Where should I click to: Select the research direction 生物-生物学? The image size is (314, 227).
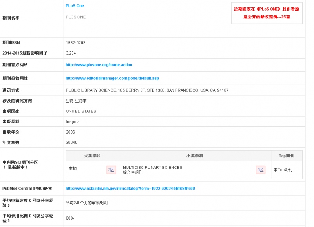pos(76,101)
